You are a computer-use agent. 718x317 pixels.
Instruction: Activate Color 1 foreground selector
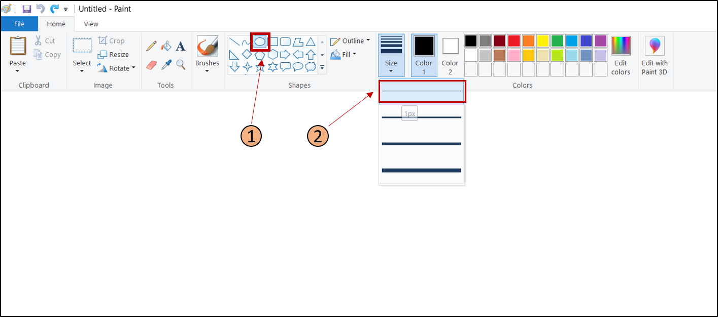424,56
